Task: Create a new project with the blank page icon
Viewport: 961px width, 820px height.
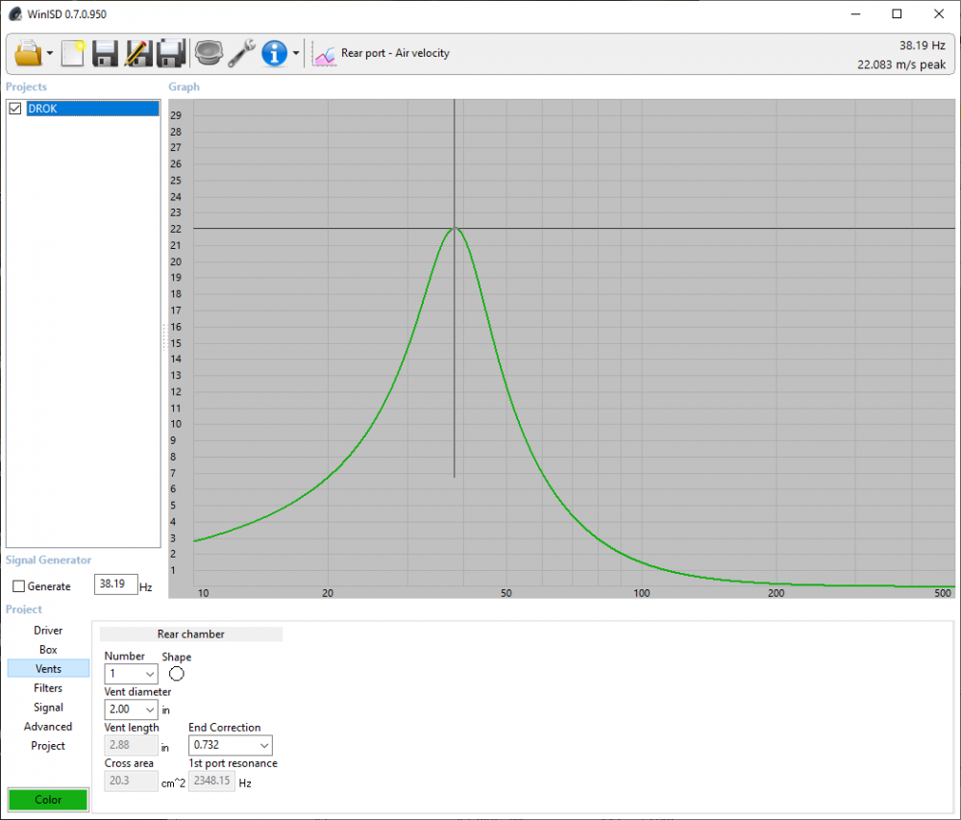Action: pyautogui.click(x=73, y=53)
